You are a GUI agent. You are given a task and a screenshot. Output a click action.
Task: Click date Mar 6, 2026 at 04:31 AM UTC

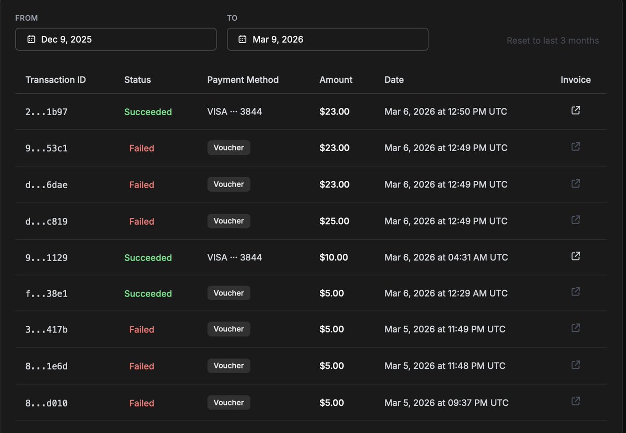446,257
